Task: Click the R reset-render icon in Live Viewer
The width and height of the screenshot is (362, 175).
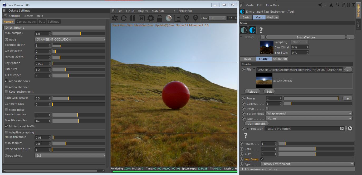Action: coord(142,18)
